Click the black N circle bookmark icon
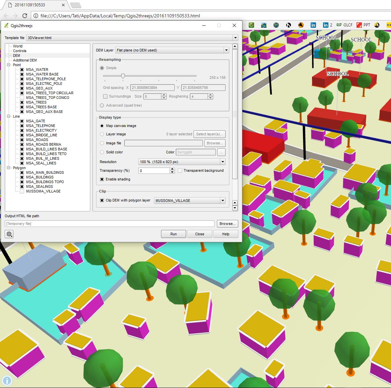 point(289,25)
